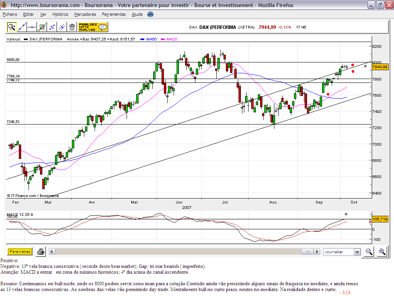Click the 7749,72 level label
The width and height of the screenshot is (394, 296).
click(x=13, y=80)
